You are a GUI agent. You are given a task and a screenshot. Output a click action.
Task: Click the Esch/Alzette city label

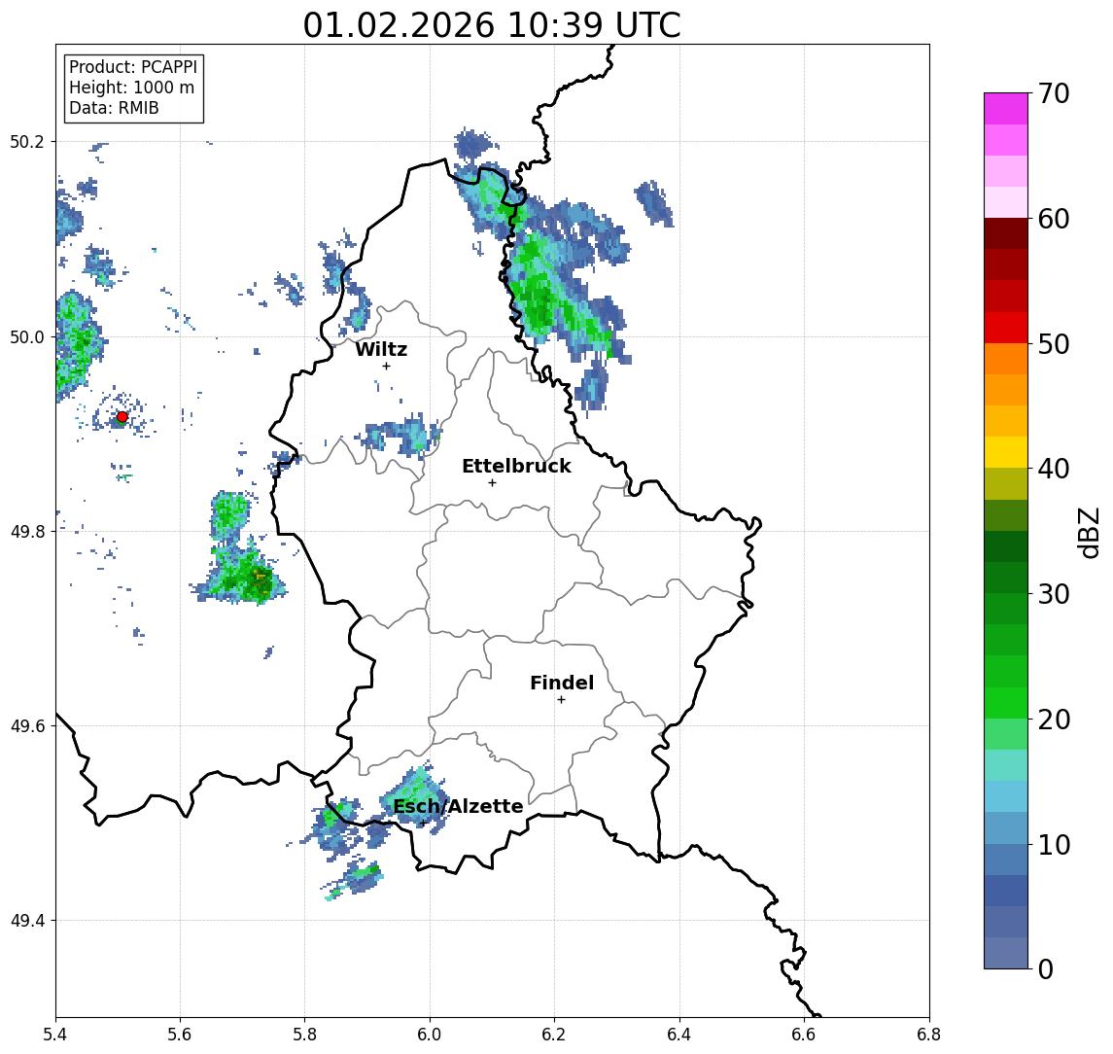(458, 806)
